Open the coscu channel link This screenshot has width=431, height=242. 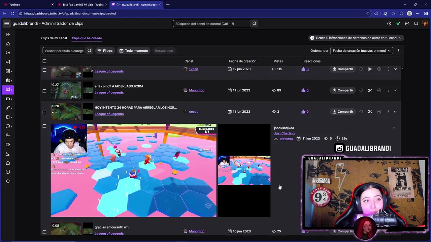click(x=194, y=112)
